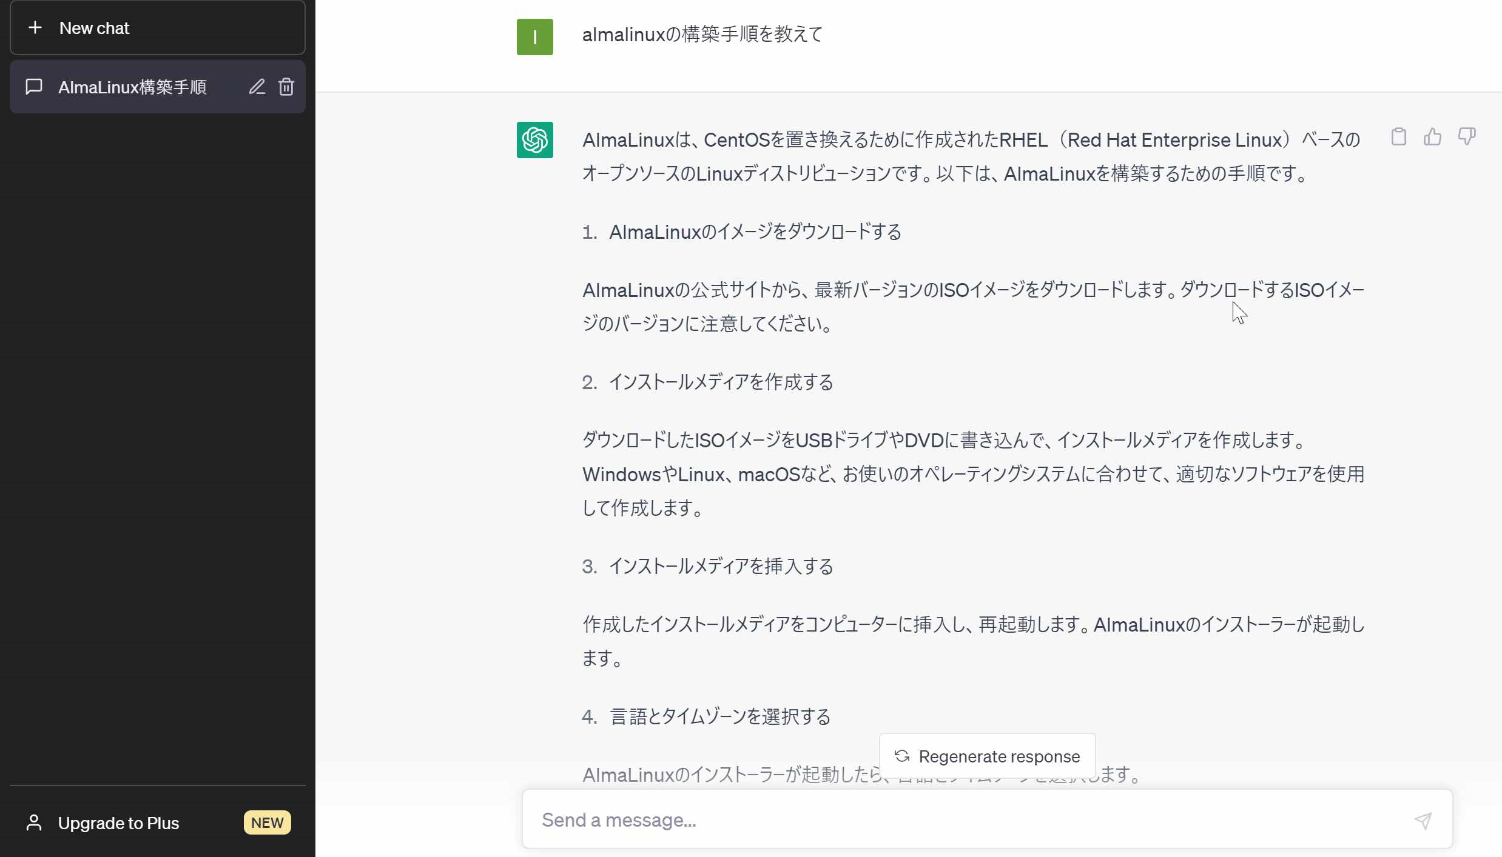Click the paper plane send icon
Image resolution: width=1502 pixels, height=857 pixels.
(1423, 821)
